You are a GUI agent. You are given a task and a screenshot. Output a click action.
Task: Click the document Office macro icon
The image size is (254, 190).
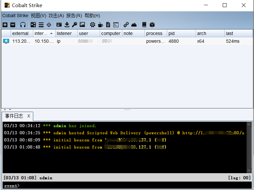108,25
